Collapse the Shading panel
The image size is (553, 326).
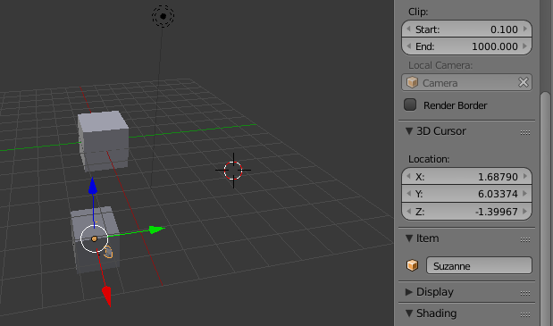click(x=409, y=313)
